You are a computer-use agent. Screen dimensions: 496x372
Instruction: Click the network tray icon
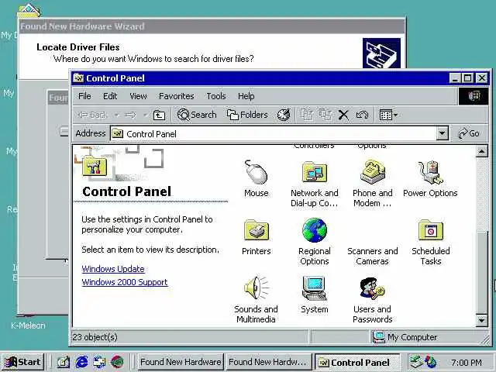tap(415, 362)
